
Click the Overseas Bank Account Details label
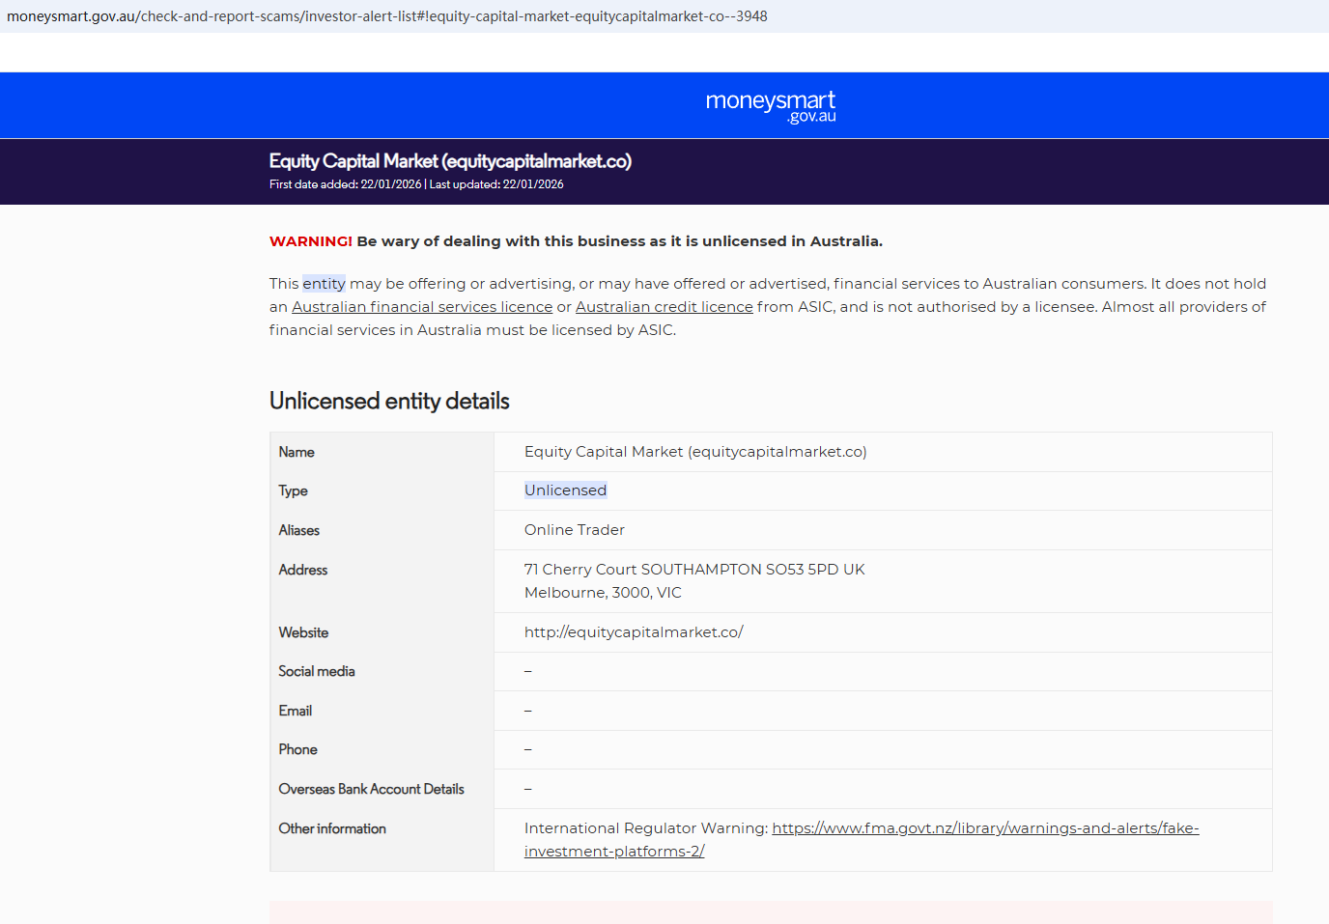tap(371, 789)
